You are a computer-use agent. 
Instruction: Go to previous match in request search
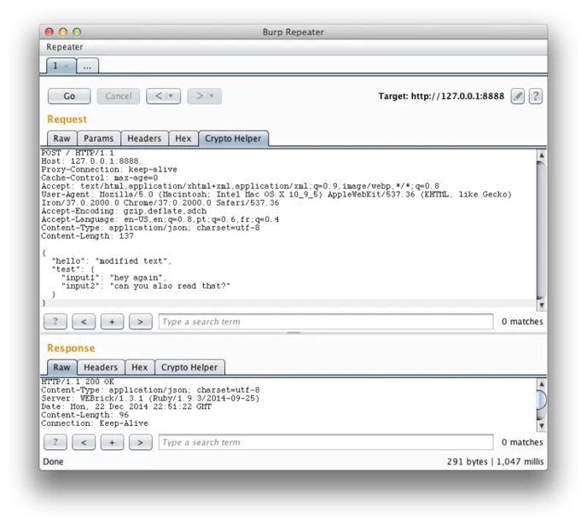84,322
